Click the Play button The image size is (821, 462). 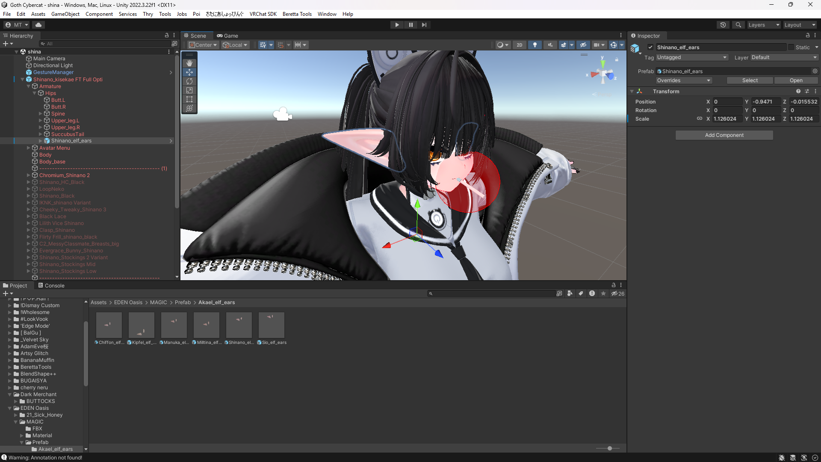click(x=397, y=25)
